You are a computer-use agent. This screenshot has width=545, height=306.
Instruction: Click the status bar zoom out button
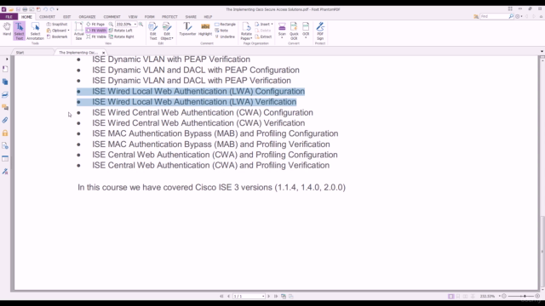point(504,297)
